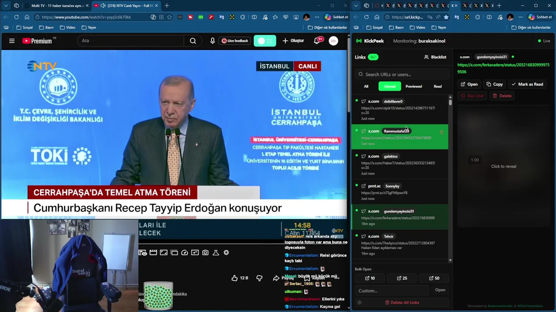Click the Open button in preview panel
Screen dimensions: 556x312
click(469, 84)
